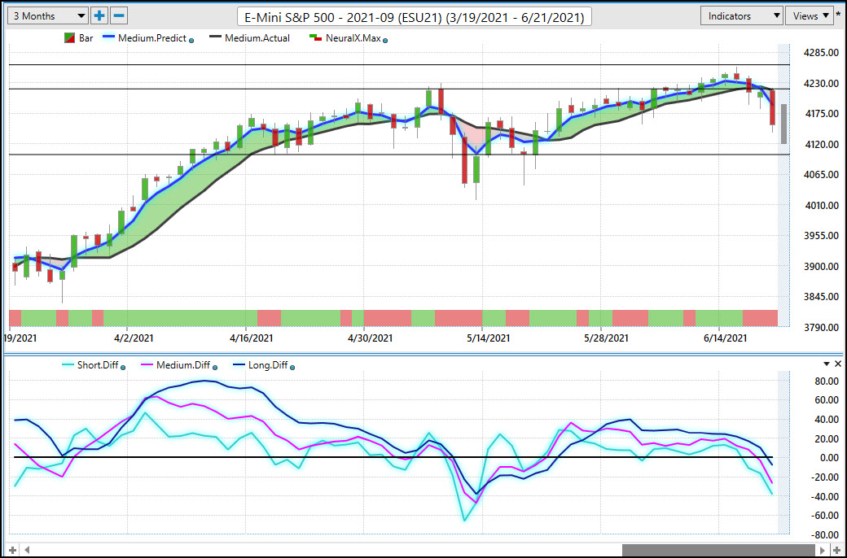Click the scrollbar right arrow
The width and height of the screenshot is (847, 558).
pos(823,551)
